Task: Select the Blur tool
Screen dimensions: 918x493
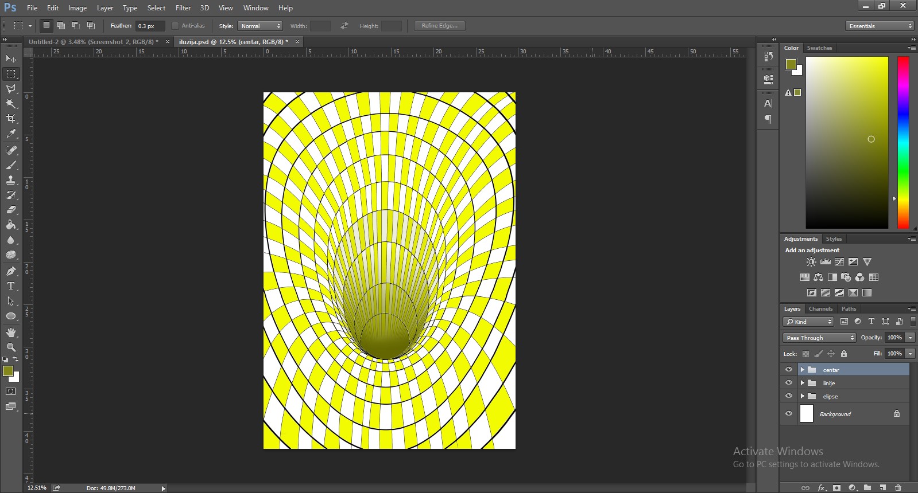Action: coord(11,240)
